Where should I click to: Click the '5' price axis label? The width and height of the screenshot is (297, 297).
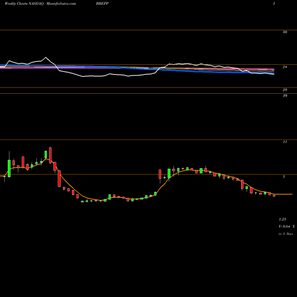coord(284,176)
